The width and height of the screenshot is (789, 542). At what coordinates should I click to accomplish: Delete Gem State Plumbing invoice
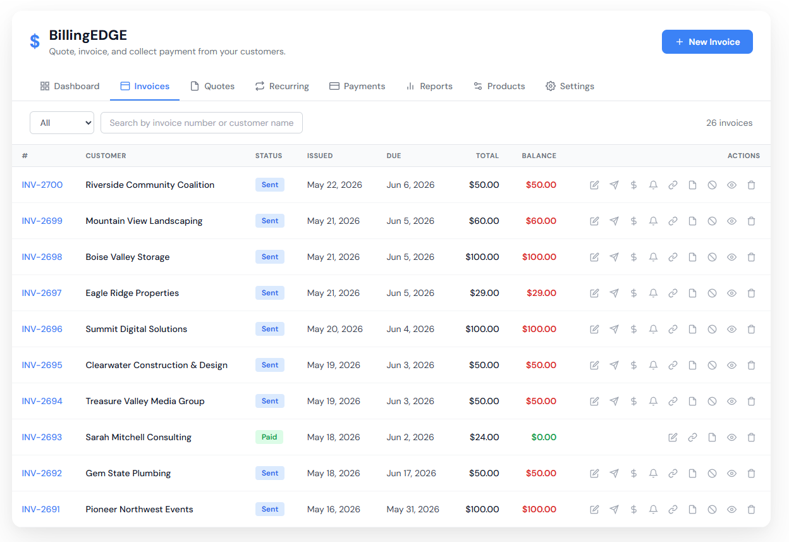coord(751,474)
